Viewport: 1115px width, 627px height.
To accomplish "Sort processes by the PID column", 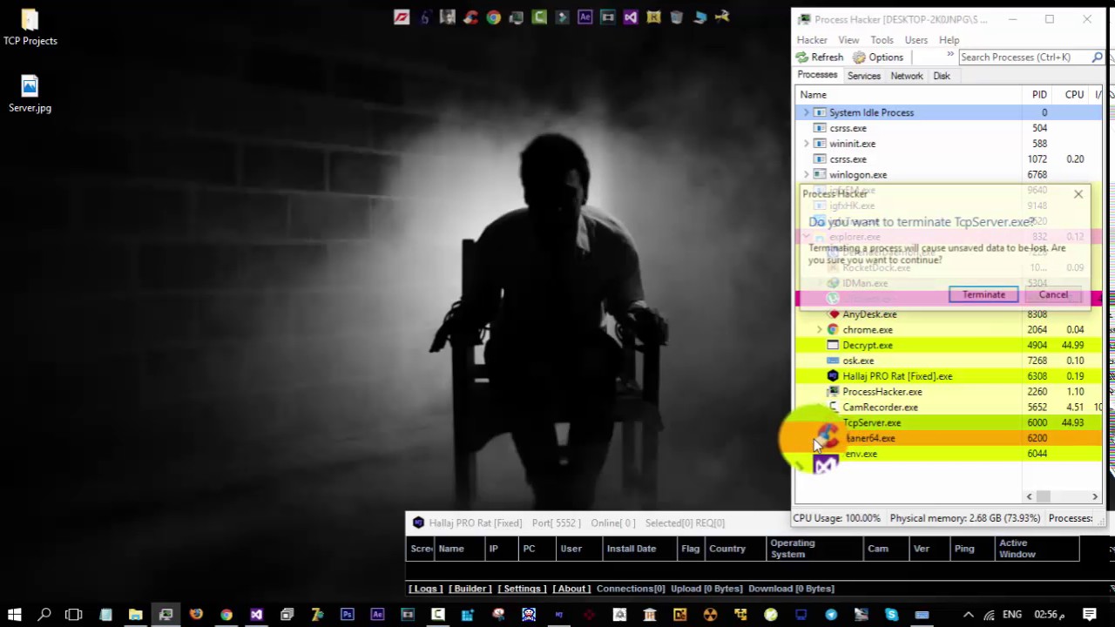I will click(1038, 95).
